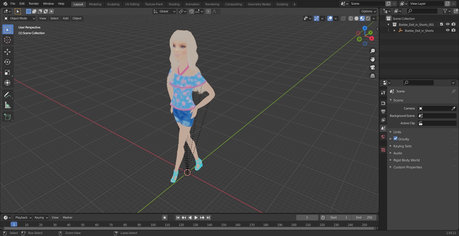This screenshot has width=459, height=236.
Task: Expand Barbie_Doll_in_Shorts object in outliner
Action: click(394, 30)
